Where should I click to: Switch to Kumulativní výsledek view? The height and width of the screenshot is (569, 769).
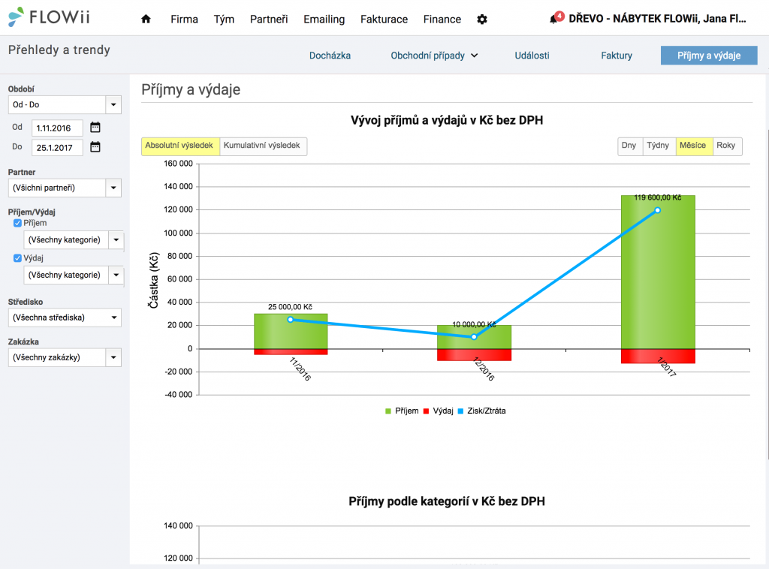coord(263,146)
